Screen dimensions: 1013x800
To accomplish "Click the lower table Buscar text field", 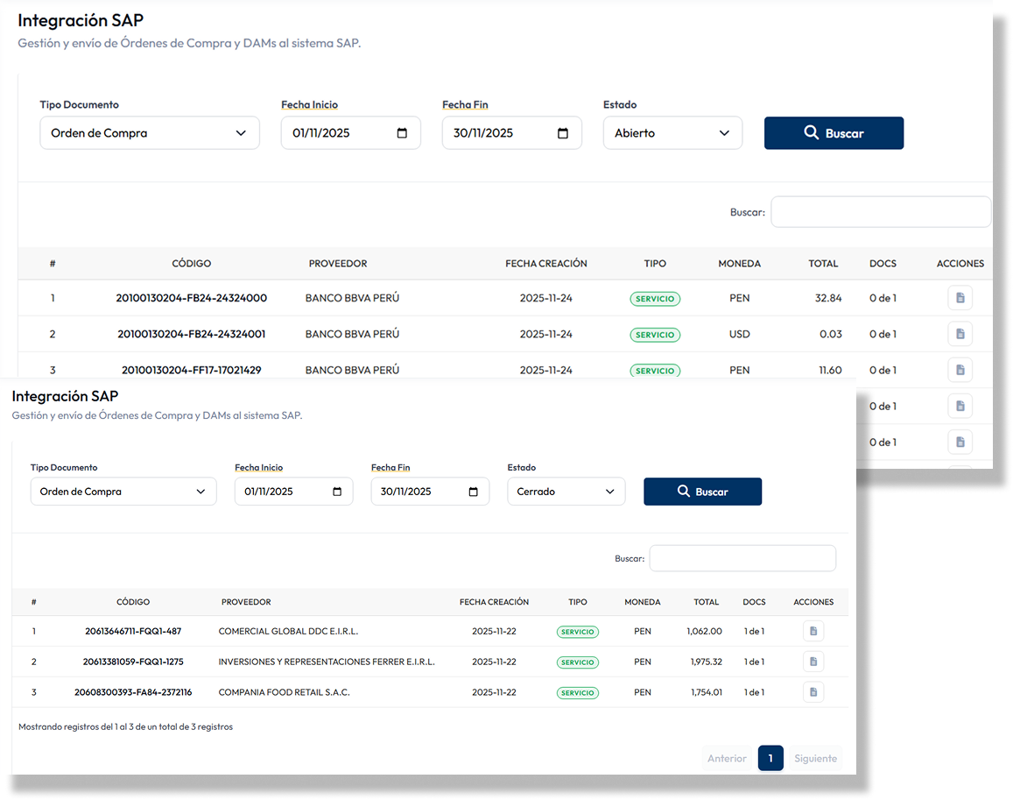I will (742, 558).
